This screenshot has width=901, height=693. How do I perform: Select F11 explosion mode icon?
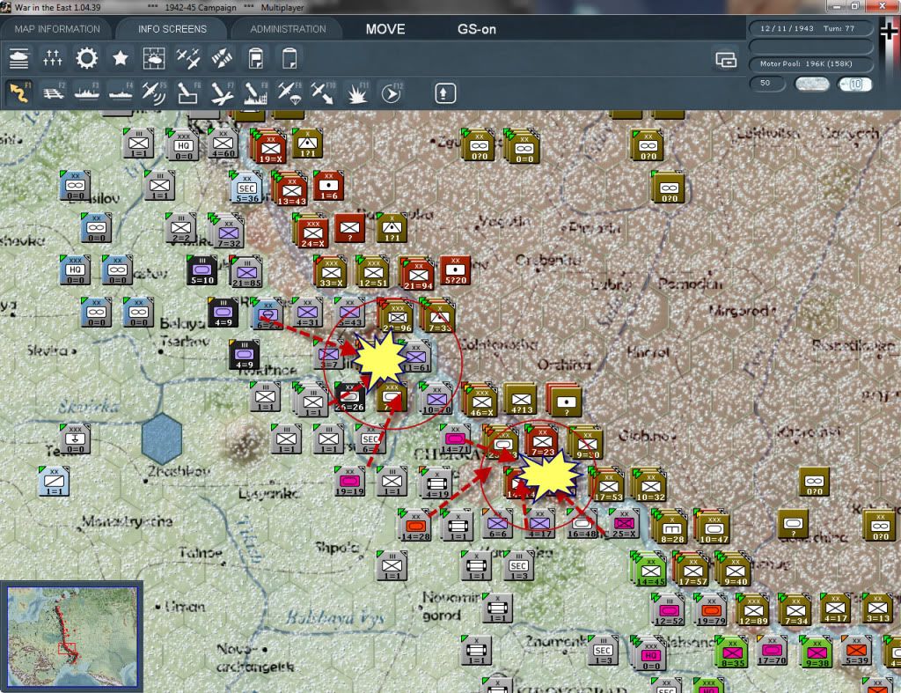[x=357, y=93]
